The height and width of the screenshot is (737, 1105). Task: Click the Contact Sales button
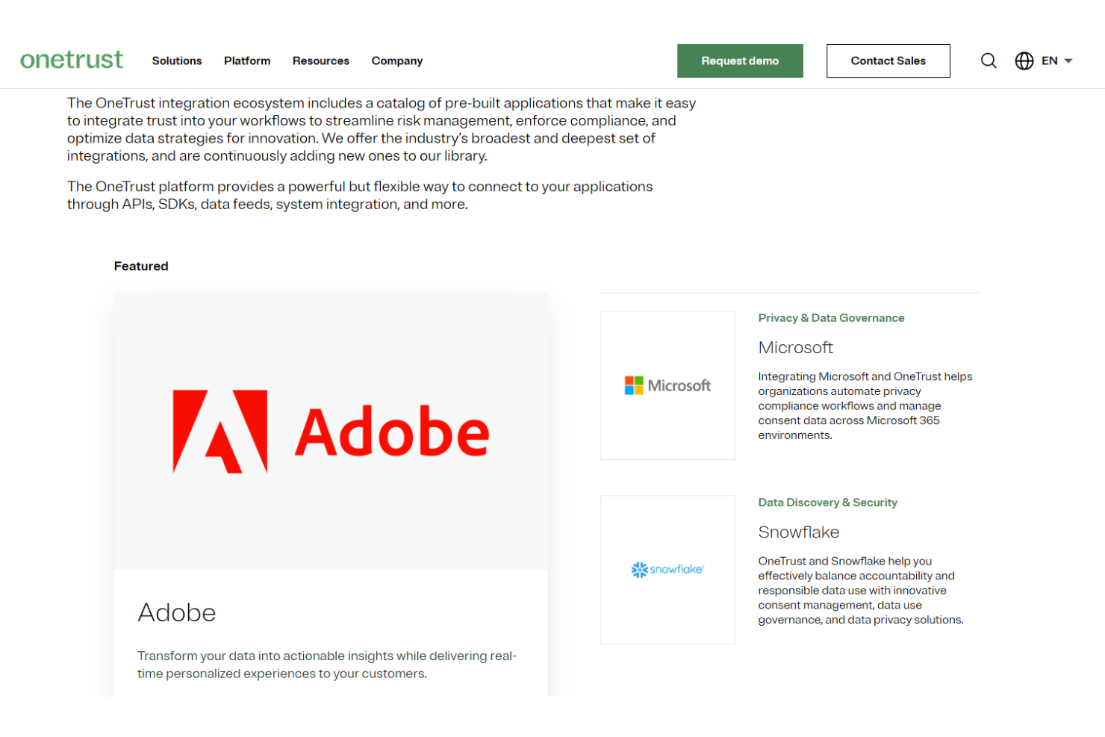pyautogui.click(x=888, y=60)
